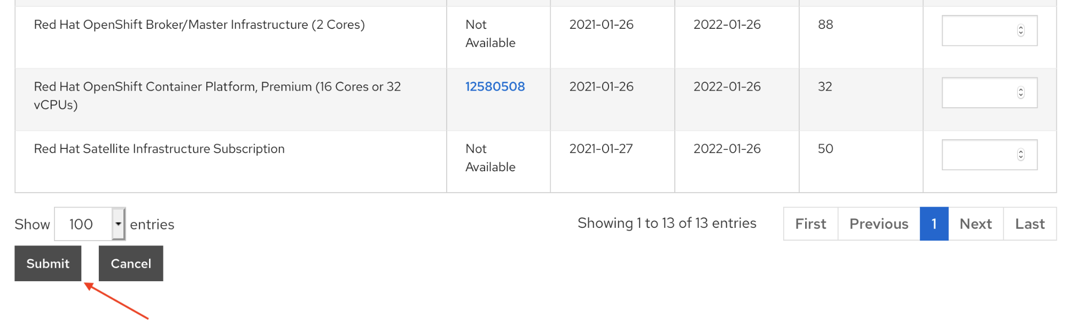Use quantity stepper arrows for Satellite Infrastructure row
This screenshot has height=326, width=1068.
[x=1020, y=155]
